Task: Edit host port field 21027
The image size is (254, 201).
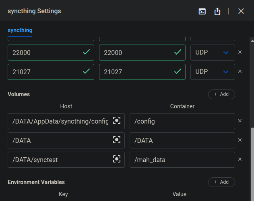Action: (x=51, y=72)
